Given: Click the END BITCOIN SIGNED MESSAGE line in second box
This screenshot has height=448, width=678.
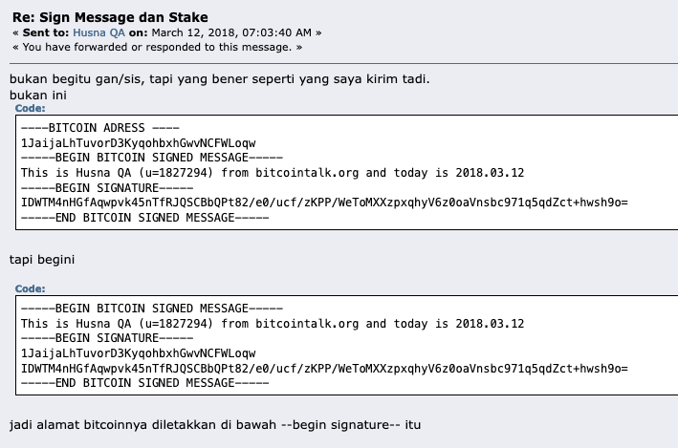Looking at the screenshot, I should click(x=144, y=383).
